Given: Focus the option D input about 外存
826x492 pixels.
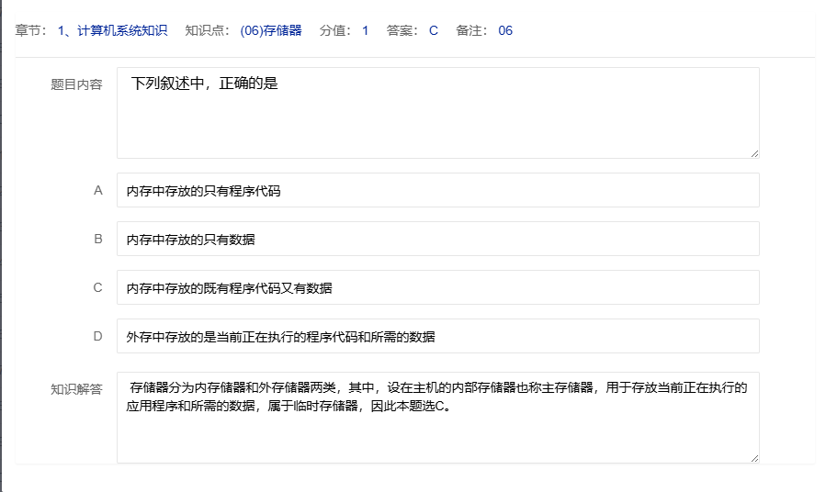Looking at the screenshot, I should [x=437, y=336].
